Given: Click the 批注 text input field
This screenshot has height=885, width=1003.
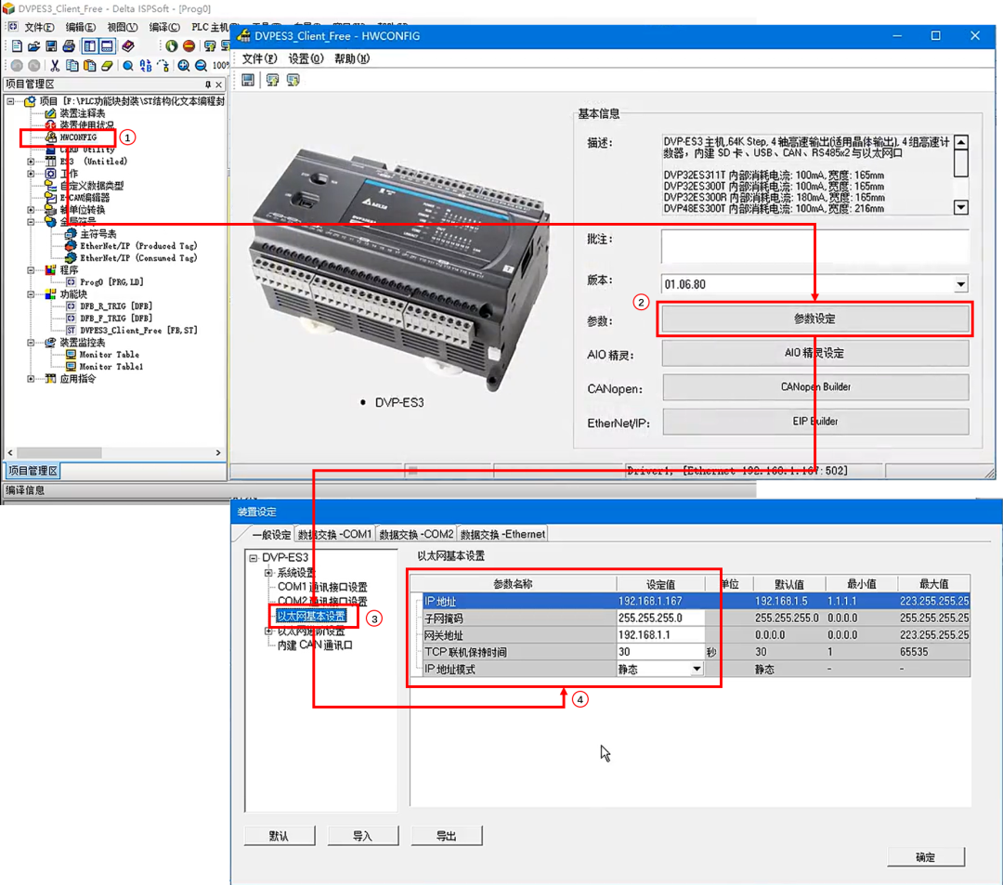Looking at the screenshot, I should [815, 247].
